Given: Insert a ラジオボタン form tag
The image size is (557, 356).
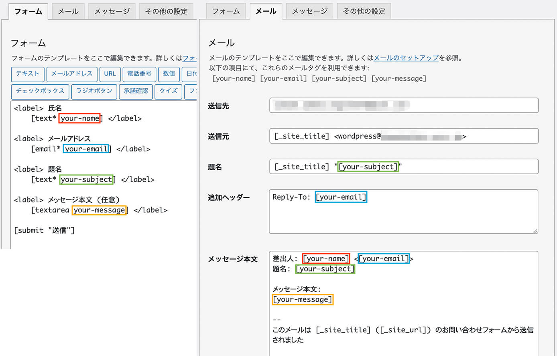Looking at the screenshot, I should click(x=94, y=91).
